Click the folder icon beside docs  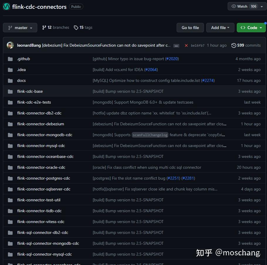pos(10,80)
